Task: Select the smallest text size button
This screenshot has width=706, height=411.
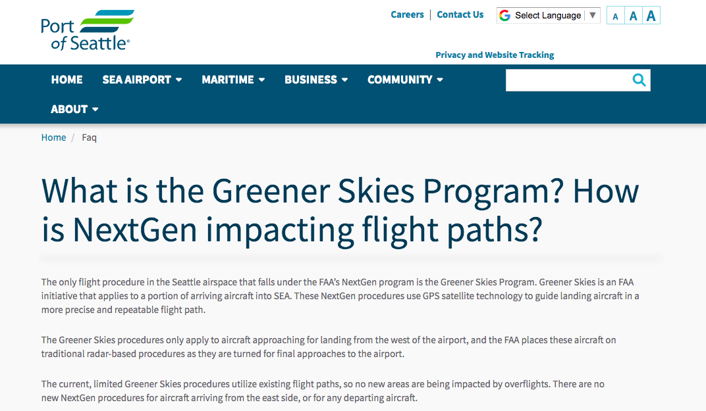Action: coord(615,16)
